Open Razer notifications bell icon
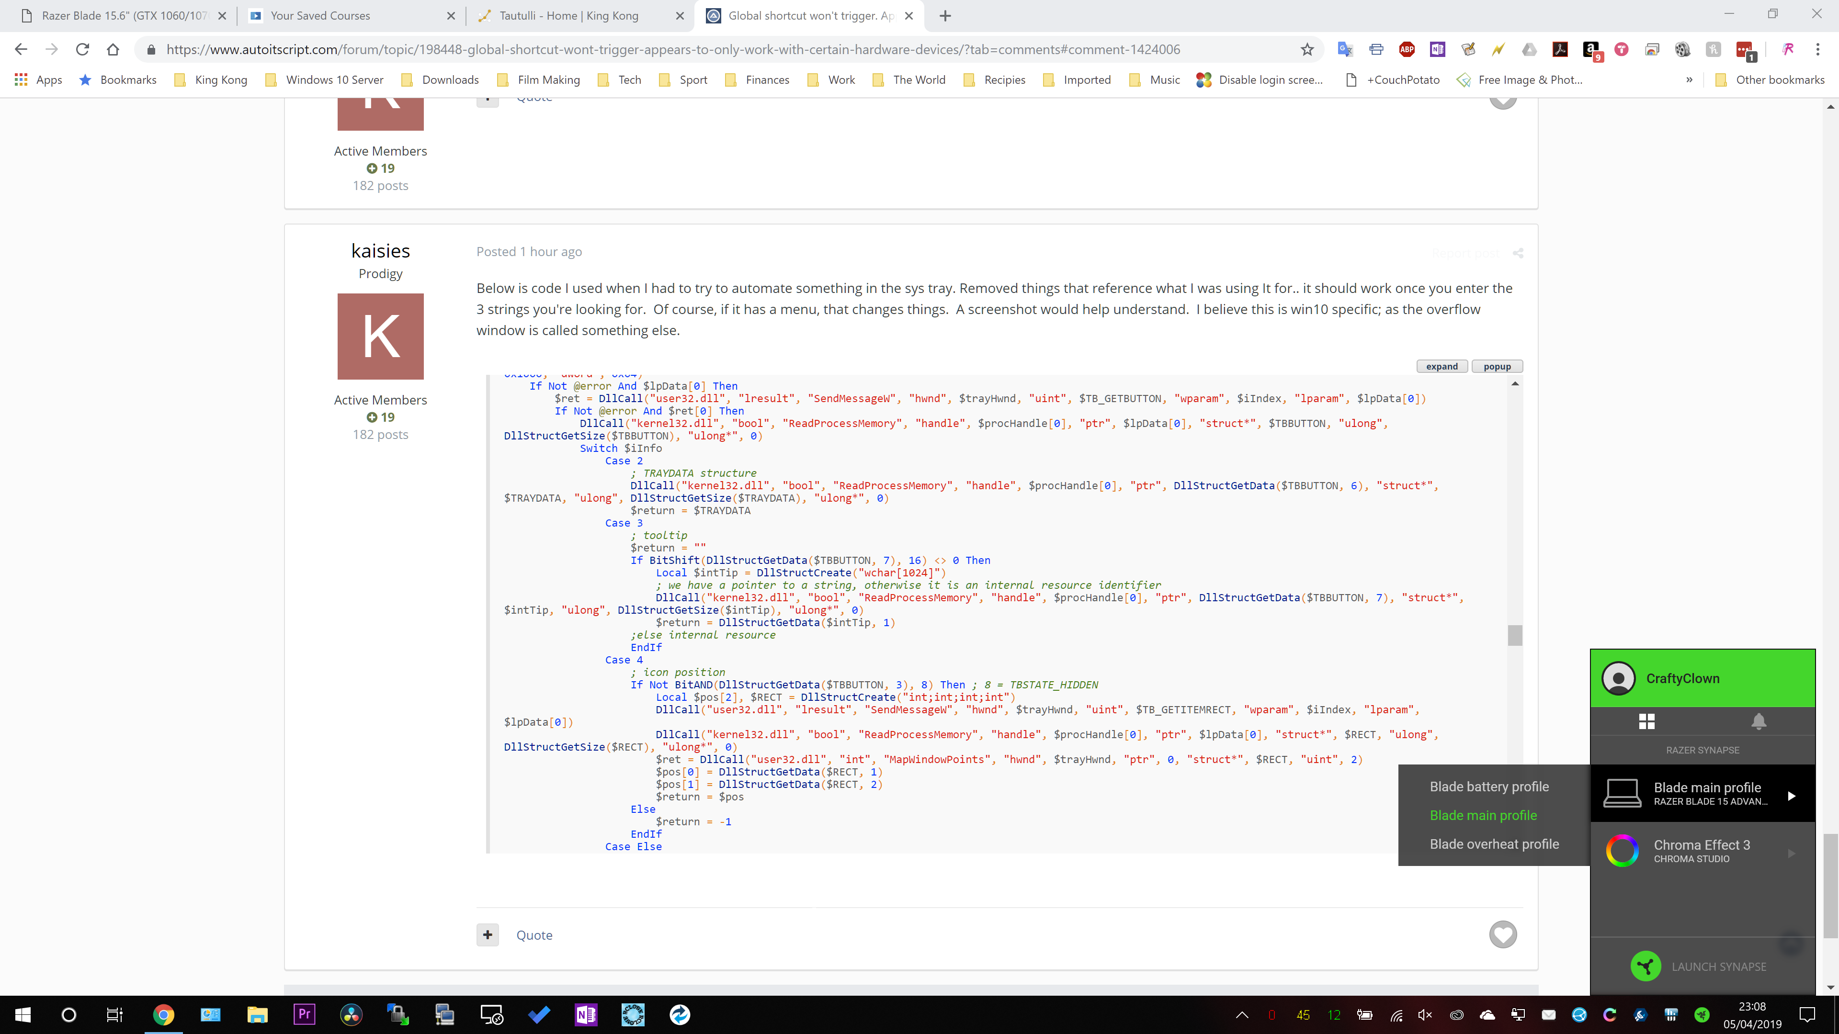Viewport: 1839px width, 1034px height. (x=1759, y=721)
